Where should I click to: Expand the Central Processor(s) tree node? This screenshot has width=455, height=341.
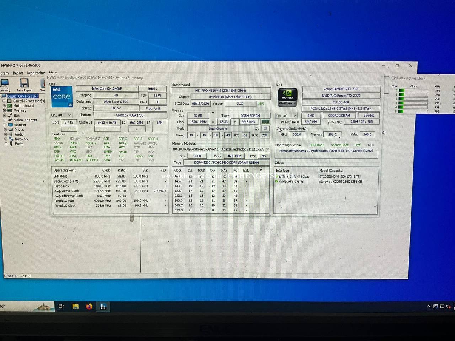point(4,101)
